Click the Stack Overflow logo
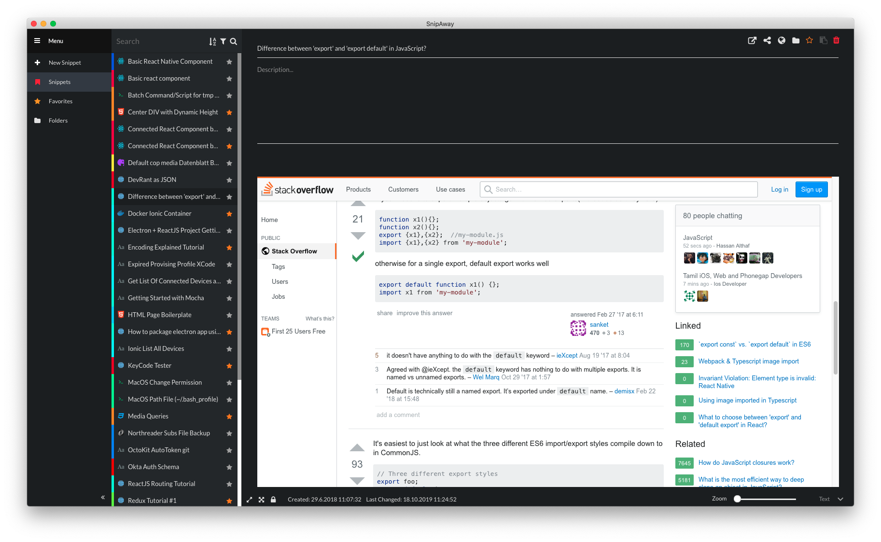Viewport: 881px width, 542px height. pos(297,189)
